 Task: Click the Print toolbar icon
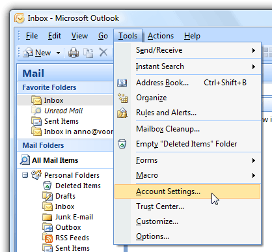tap(74, 53)
